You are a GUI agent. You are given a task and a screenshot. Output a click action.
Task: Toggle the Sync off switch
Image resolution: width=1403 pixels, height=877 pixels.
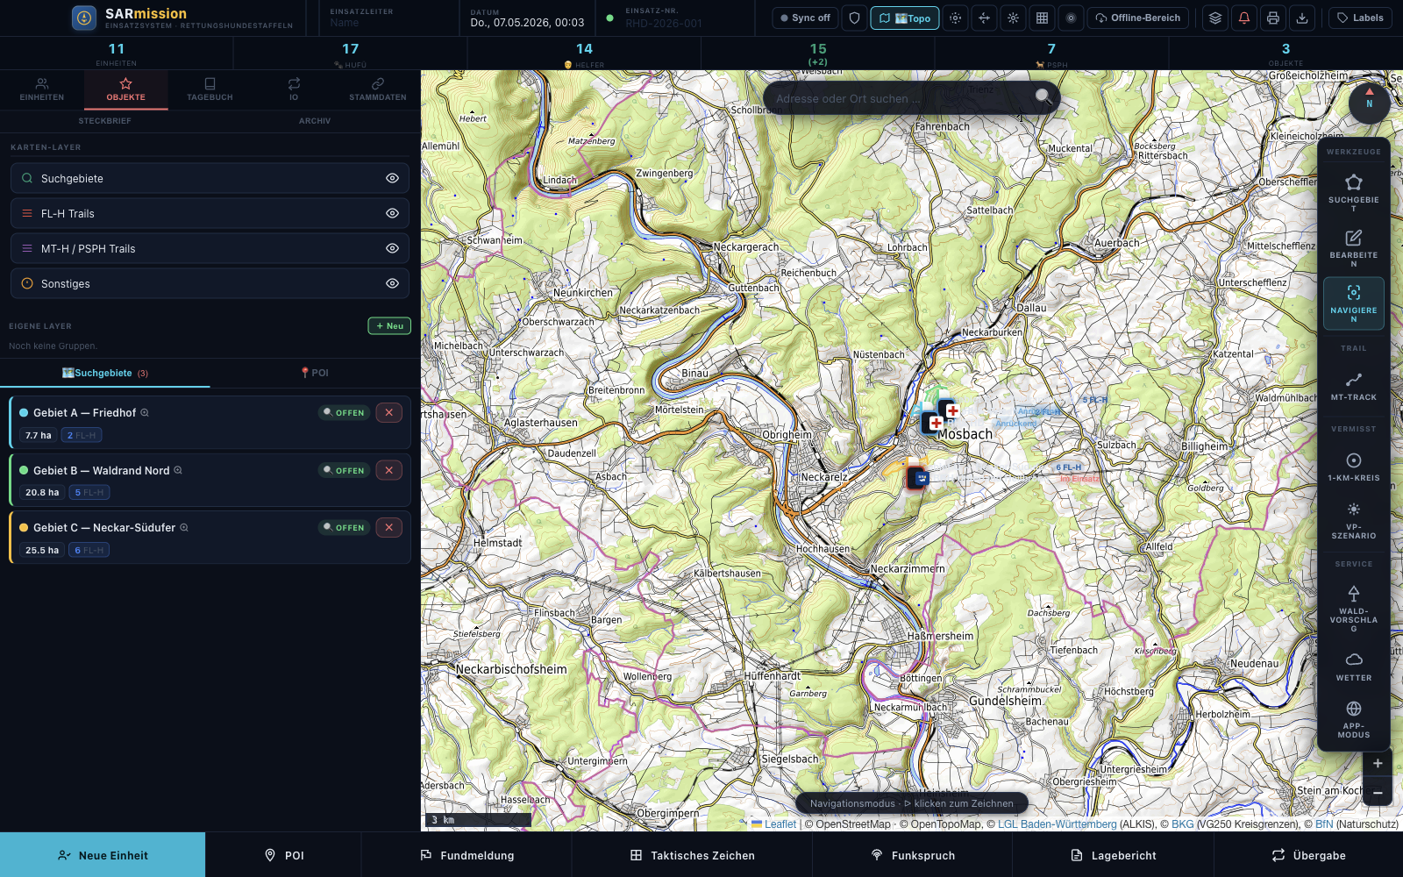coord(805,18)
